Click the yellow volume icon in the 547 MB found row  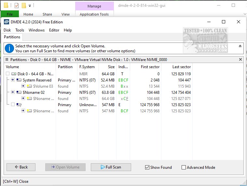(x=30, y=111)
